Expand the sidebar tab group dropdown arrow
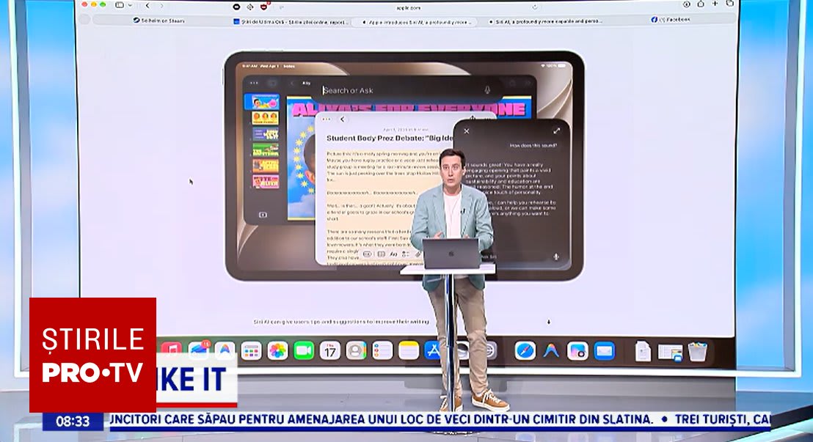The image size is (813, 442). pos(130,5)
